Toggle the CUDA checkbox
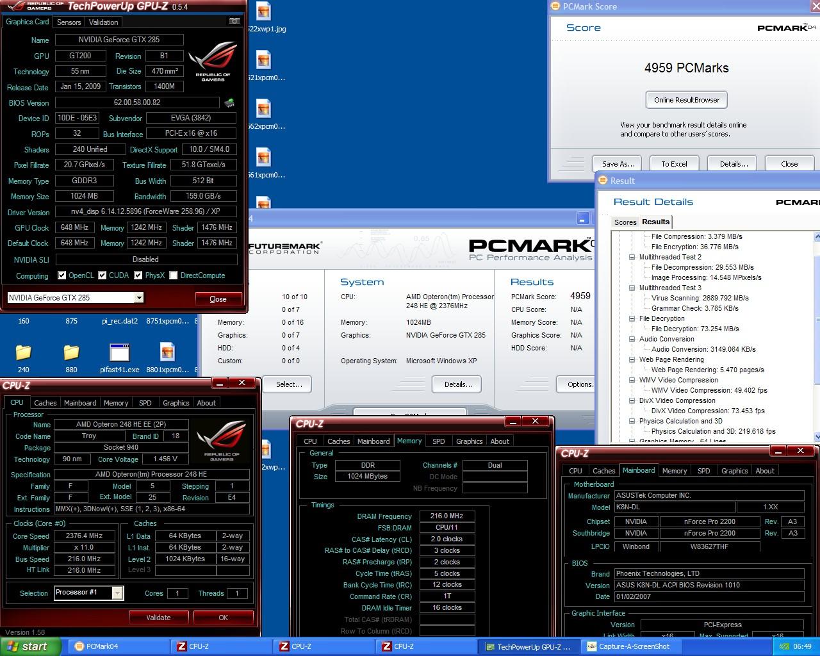The image size is (820, 656). (102, 275)
